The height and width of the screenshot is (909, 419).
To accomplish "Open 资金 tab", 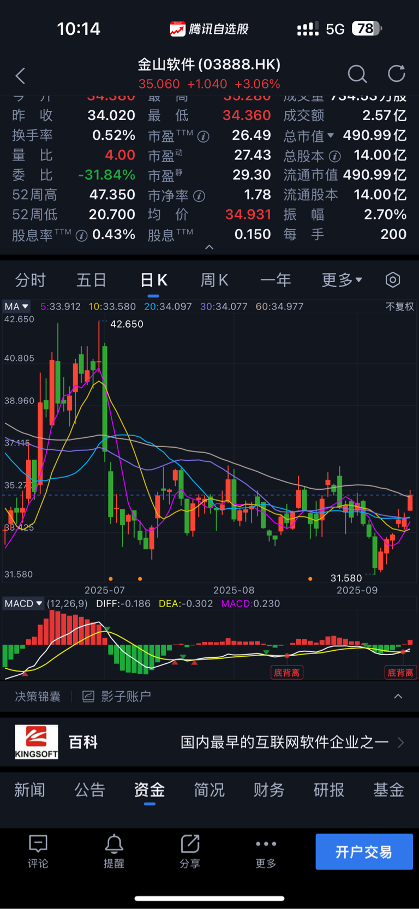I will pyautogui.click(x=149, y=790).
